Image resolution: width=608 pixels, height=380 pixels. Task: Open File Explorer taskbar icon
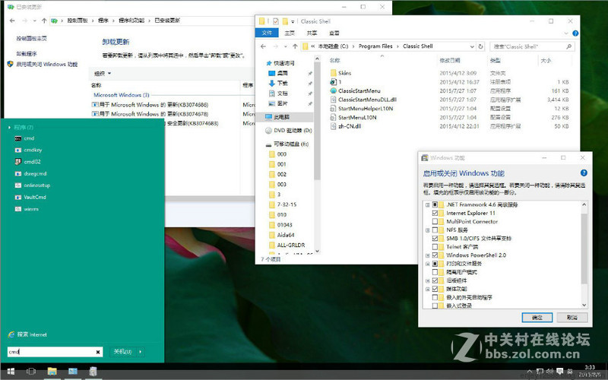pos(52,372)
